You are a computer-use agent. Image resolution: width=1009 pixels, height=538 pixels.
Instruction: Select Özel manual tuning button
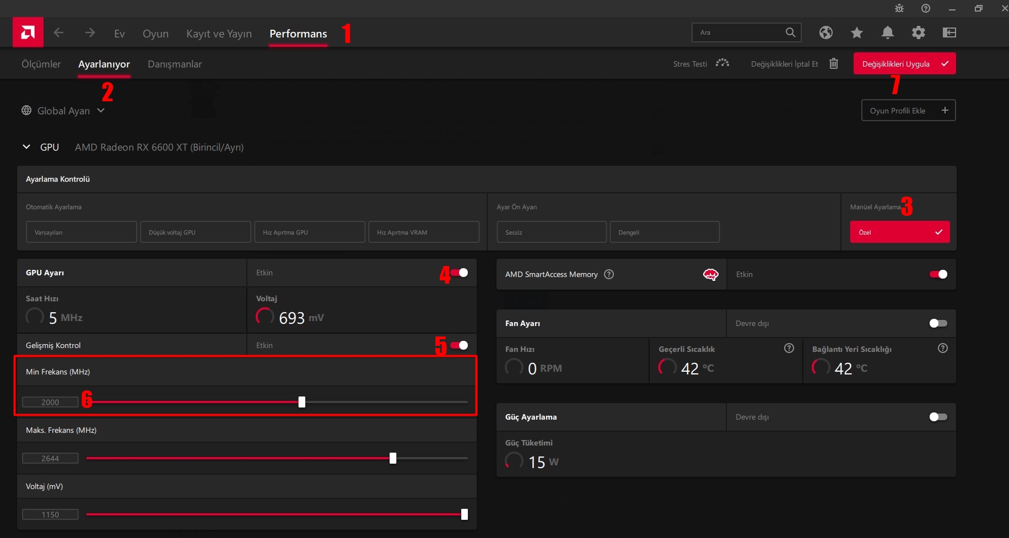pyautogui.click(x=900, y=232)
